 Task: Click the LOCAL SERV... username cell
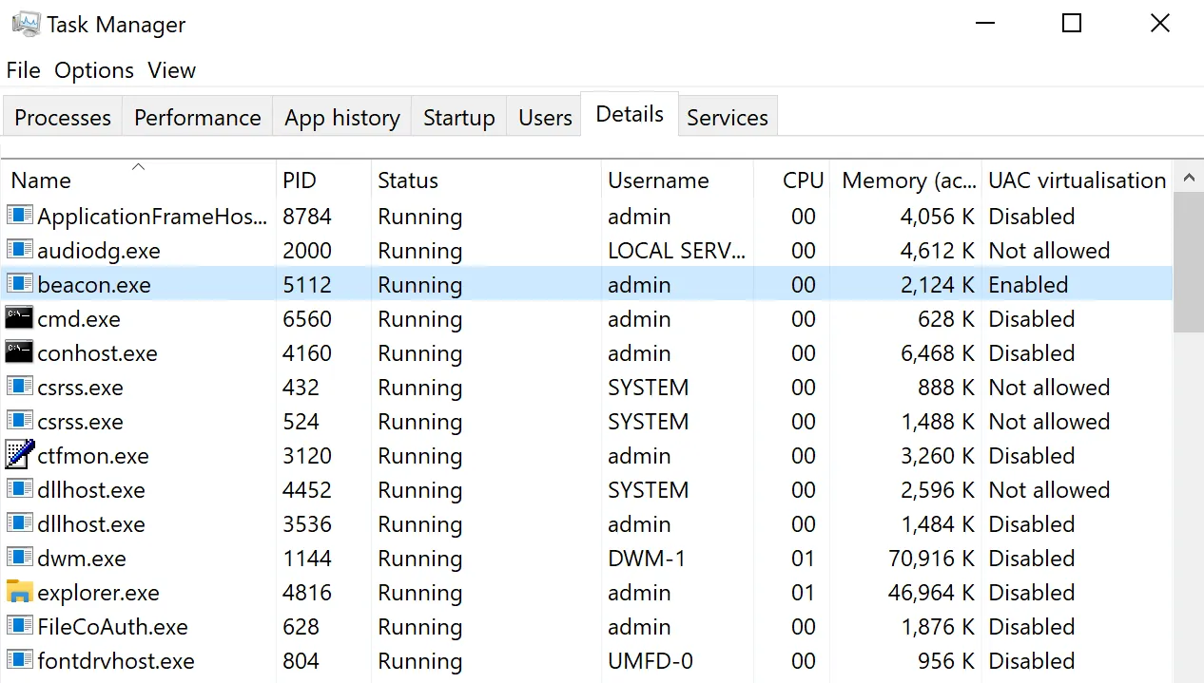tap(677, 250)
